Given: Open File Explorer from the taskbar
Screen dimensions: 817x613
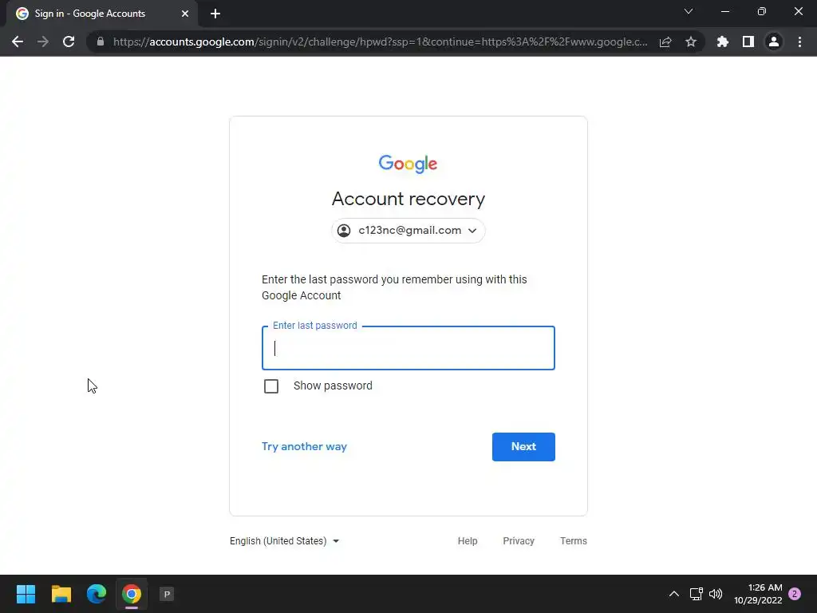Looking at the screenshot, I should click(61, 594).
